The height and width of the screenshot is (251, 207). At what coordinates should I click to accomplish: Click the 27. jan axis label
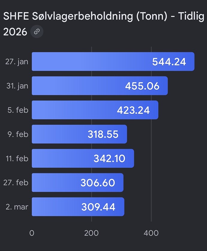tap(17, 62)
